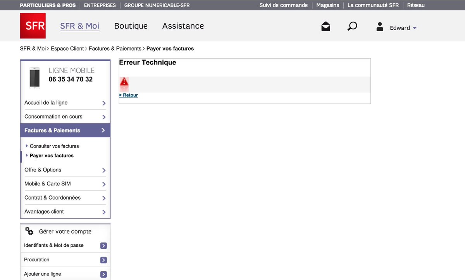Open the Procuration entry

(x=37, y=260)
